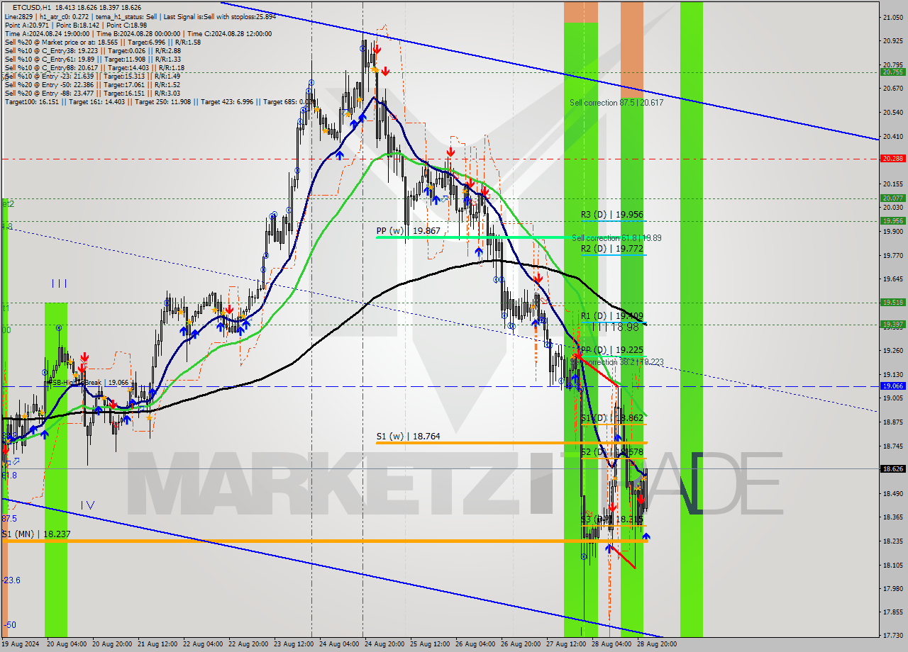Select the 'R3 (D) | 19.956' resistance label
Viewport: 908px width, 652px height.
(612, 214)
